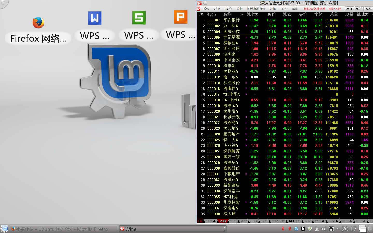Select the 深赤湾A stock row
Viewport: 373px width, 233px height.
click(x=285, y=123)
